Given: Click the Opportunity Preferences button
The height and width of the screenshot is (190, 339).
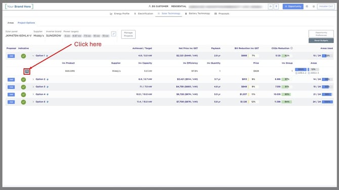Looking at the screenshot, I should tap(321, 34).
